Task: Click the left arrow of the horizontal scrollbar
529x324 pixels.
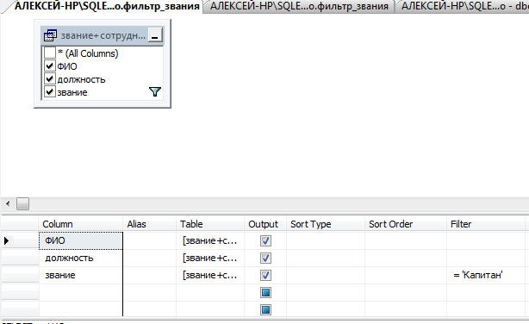Action: click(8, 203)
